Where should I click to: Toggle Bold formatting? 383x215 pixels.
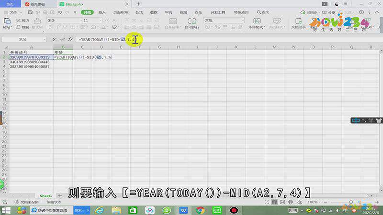(50, 27)
